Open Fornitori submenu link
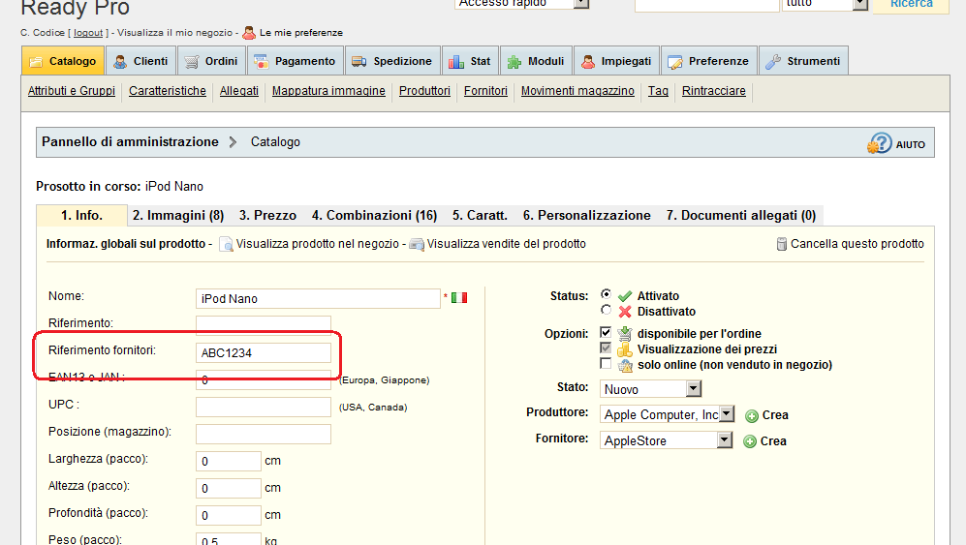Image resolution: width=966 pixels, height=545 pixels. coord(486,91)
